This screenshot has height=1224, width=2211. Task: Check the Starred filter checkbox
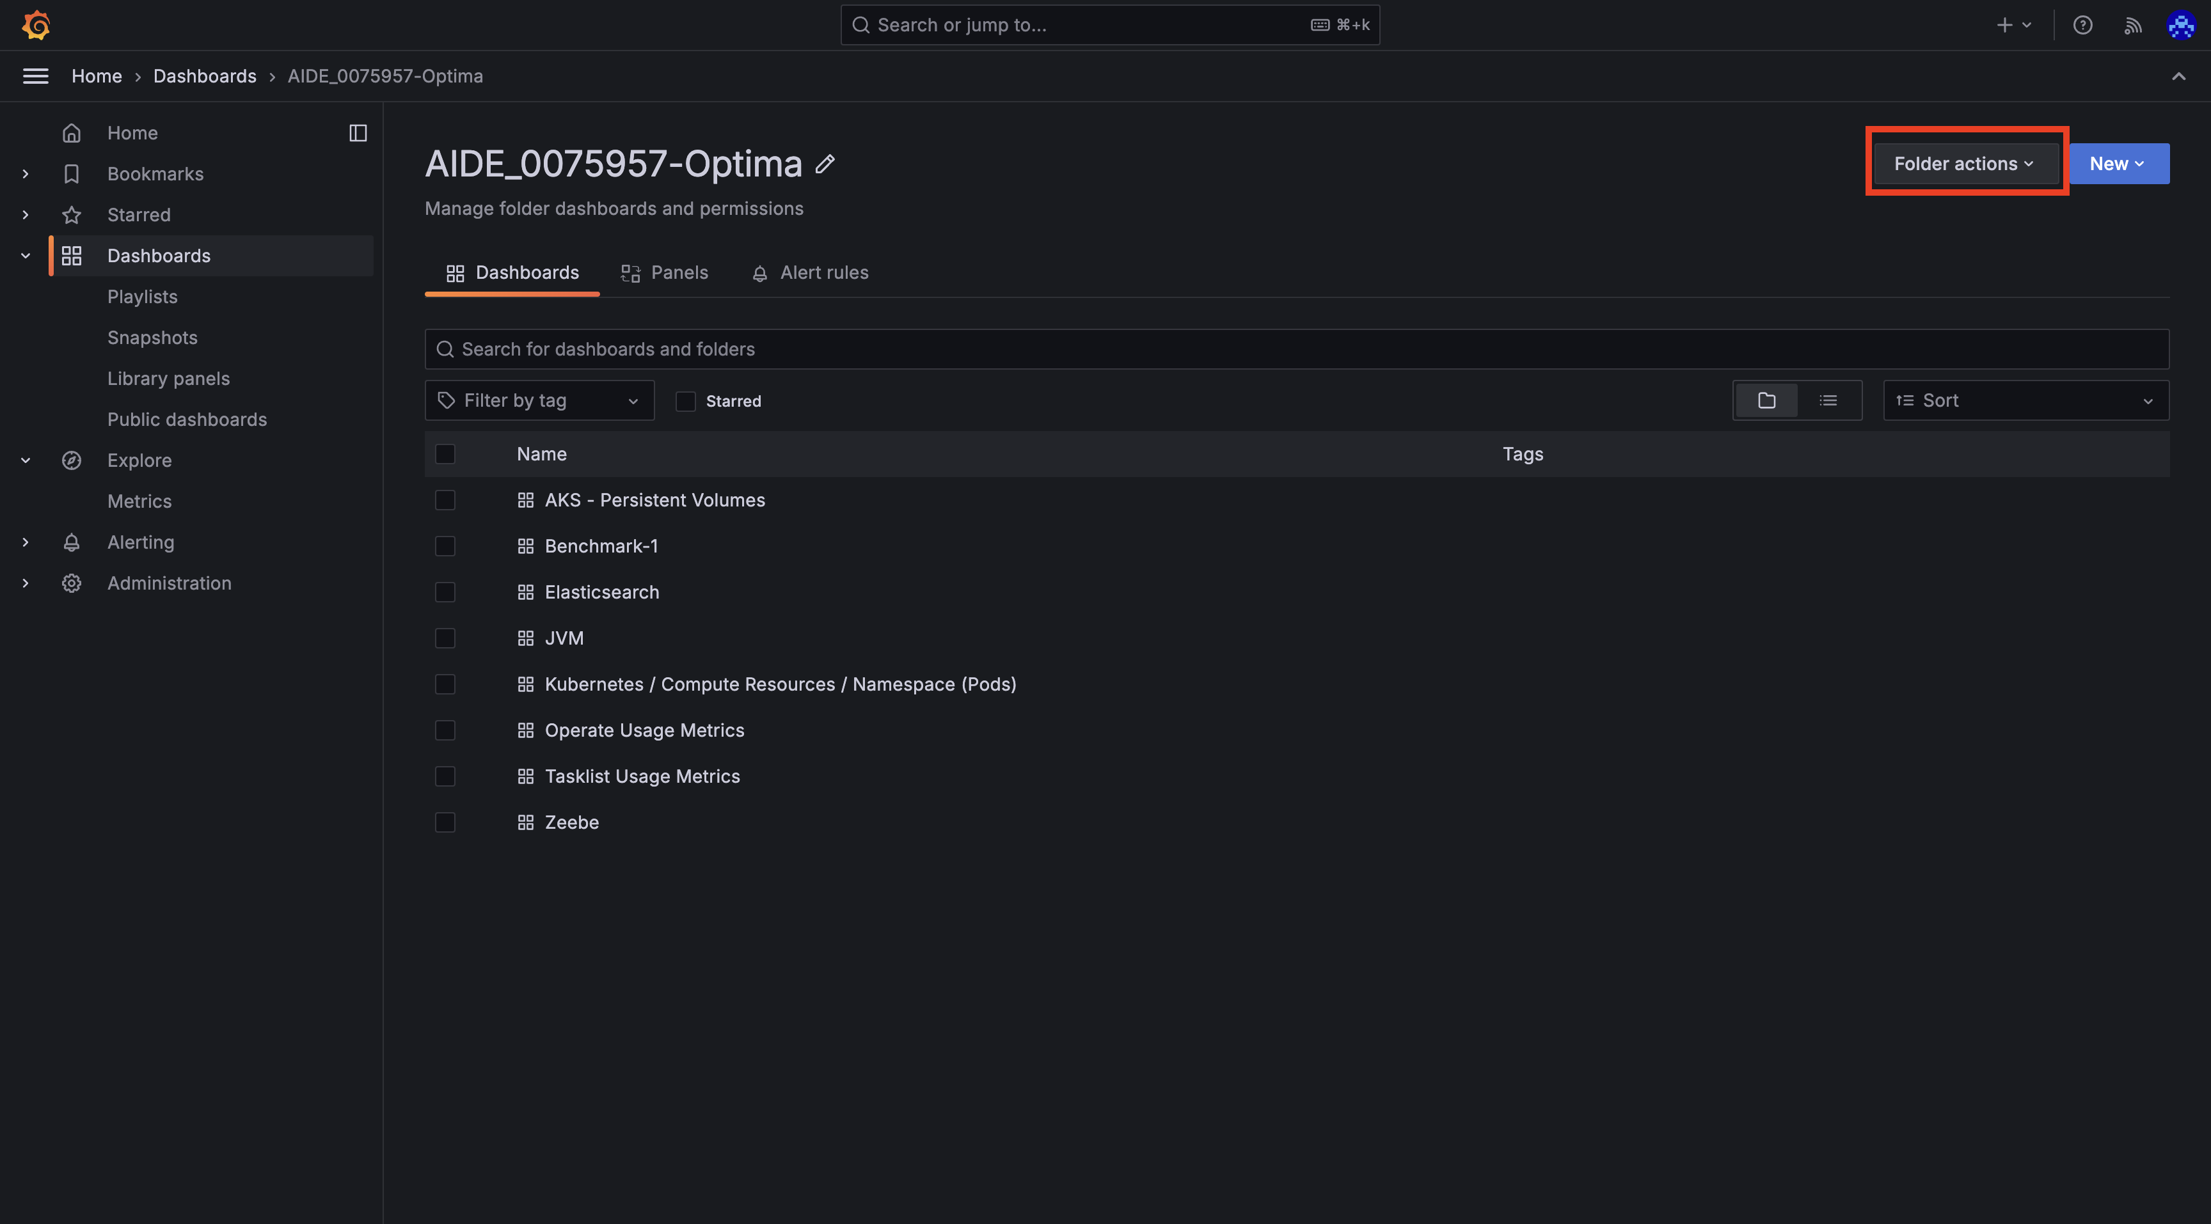point(685,400)
